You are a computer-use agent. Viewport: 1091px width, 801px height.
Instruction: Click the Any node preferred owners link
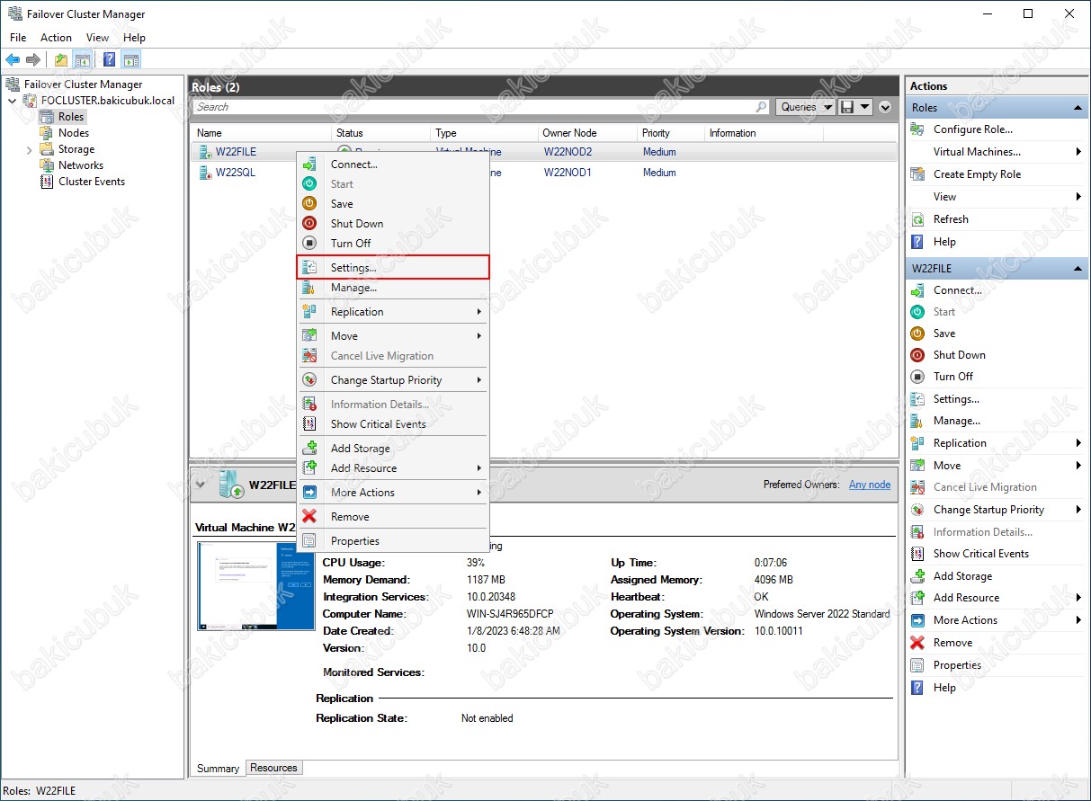click(870, 485)
